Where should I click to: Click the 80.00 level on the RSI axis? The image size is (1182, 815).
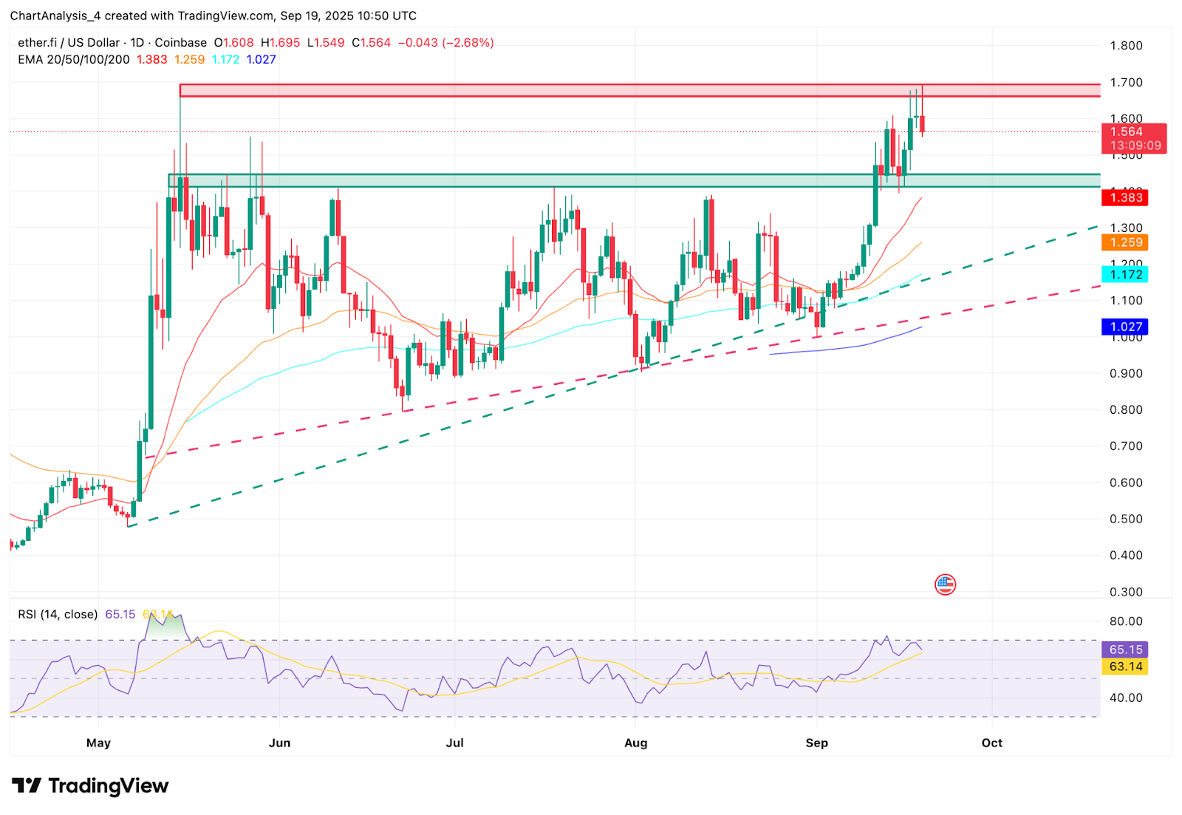[1126, 621]
